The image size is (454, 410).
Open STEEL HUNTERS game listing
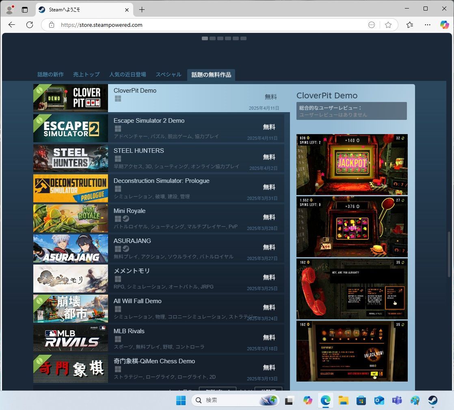pos(159,158)
